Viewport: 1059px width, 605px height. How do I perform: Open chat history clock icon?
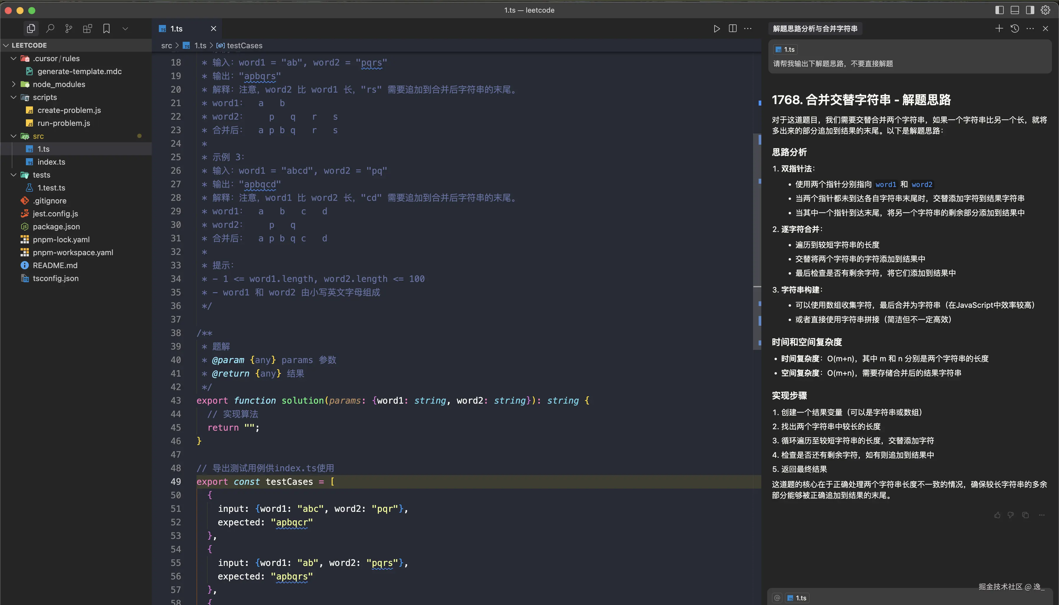coord(1015,28)
